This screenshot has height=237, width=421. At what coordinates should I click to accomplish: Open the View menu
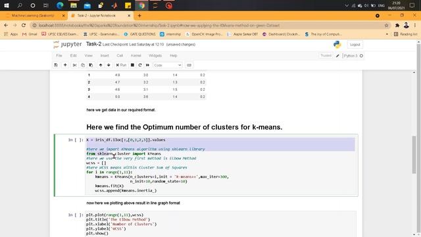pyautogui.click(x=88, y=55)
